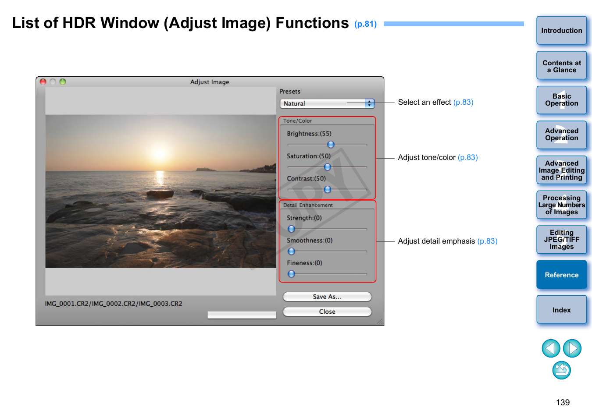Open the Contents at a Glance tab

[562, 65]
